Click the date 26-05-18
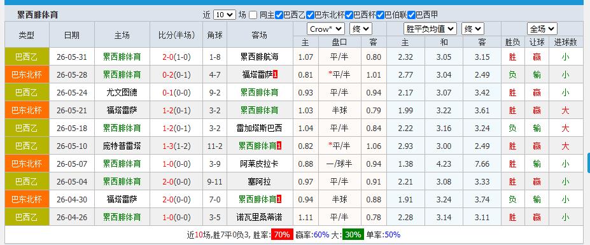Screen dimensions: 590x245 (72, 129)
